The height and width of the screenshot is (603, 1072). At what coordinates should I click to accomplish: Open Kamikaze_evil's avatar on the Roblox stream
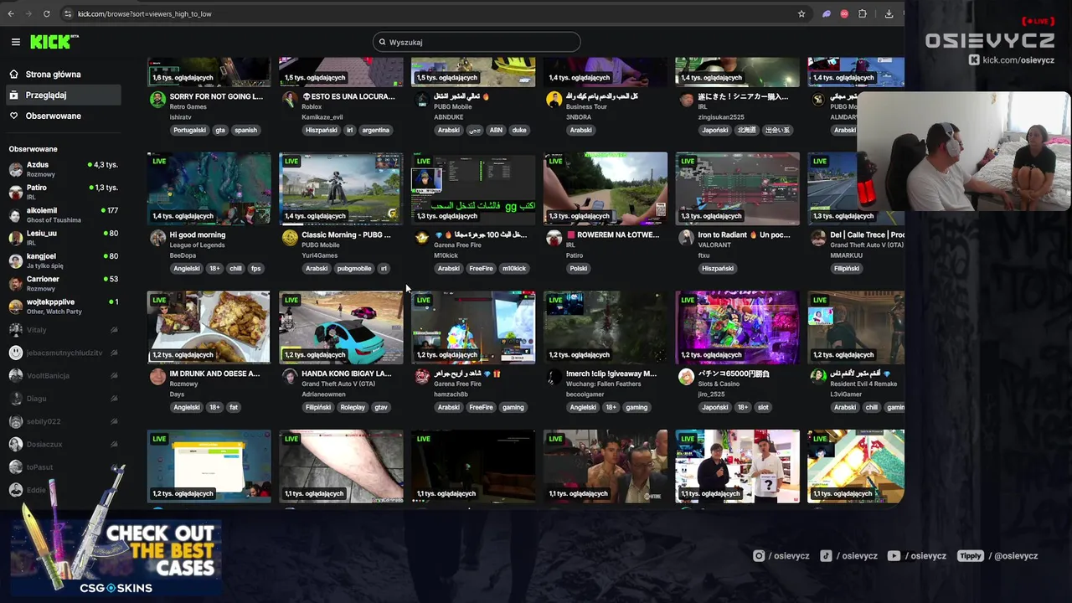[x=290, y=100]
